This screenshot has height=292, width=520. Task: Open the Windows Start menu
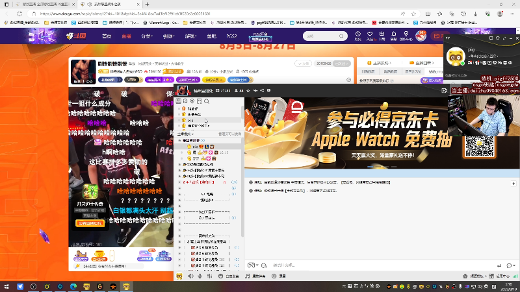pos(6,286)
